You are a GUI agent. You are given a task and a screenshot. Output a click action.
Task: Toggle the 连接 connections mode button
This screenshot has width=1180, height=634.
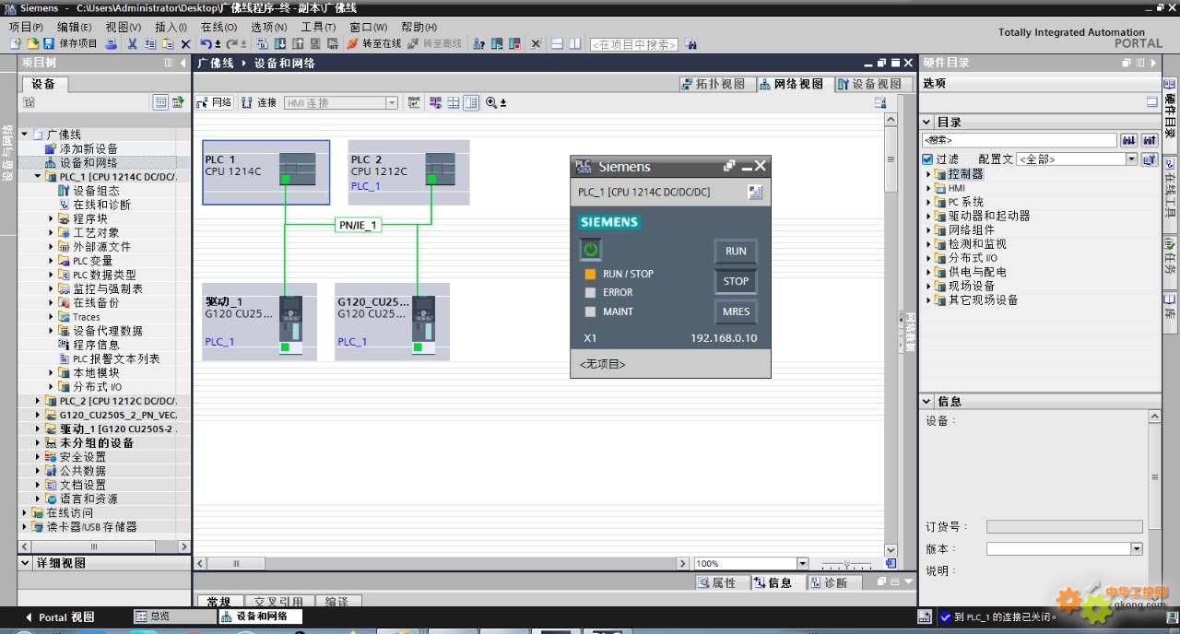point(259,102)
